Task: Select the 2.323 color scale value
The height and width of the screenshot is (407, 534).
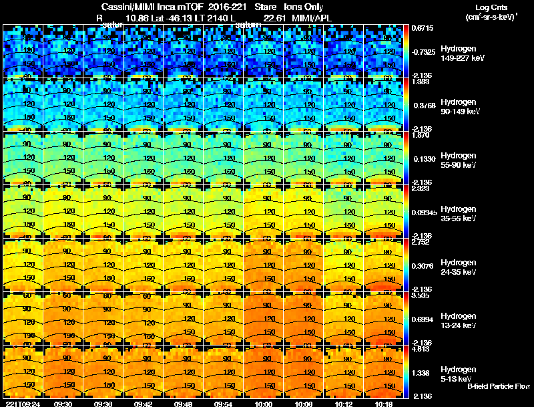Action: tap(421, 188)
